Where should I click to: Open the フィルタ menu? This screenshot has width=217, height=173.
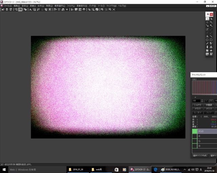[71, 6]
